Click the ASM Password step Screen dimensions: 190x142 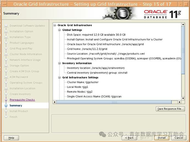click(x=19, y=77)
